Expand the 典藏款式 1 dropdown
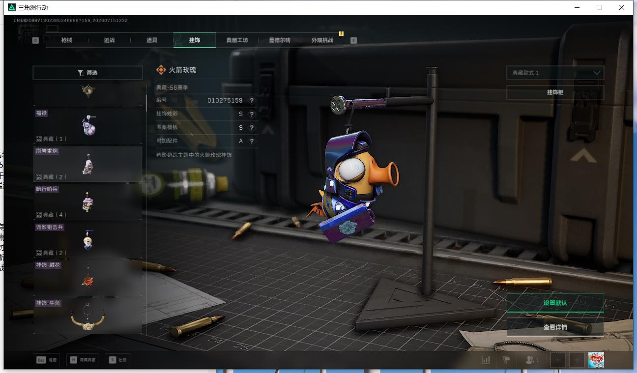The height and width of the screenshot is (373, 637). pos(555,73)
